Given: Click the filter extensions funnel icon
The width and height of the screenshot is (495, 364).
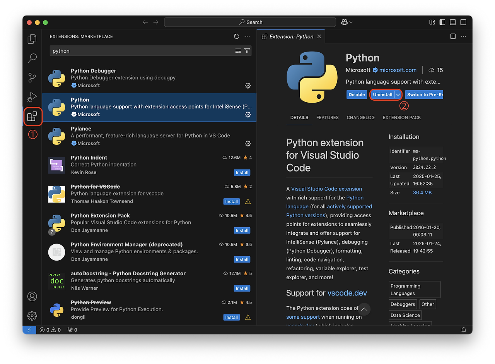Looking at the screenshot, I should (x=247, y=51).
